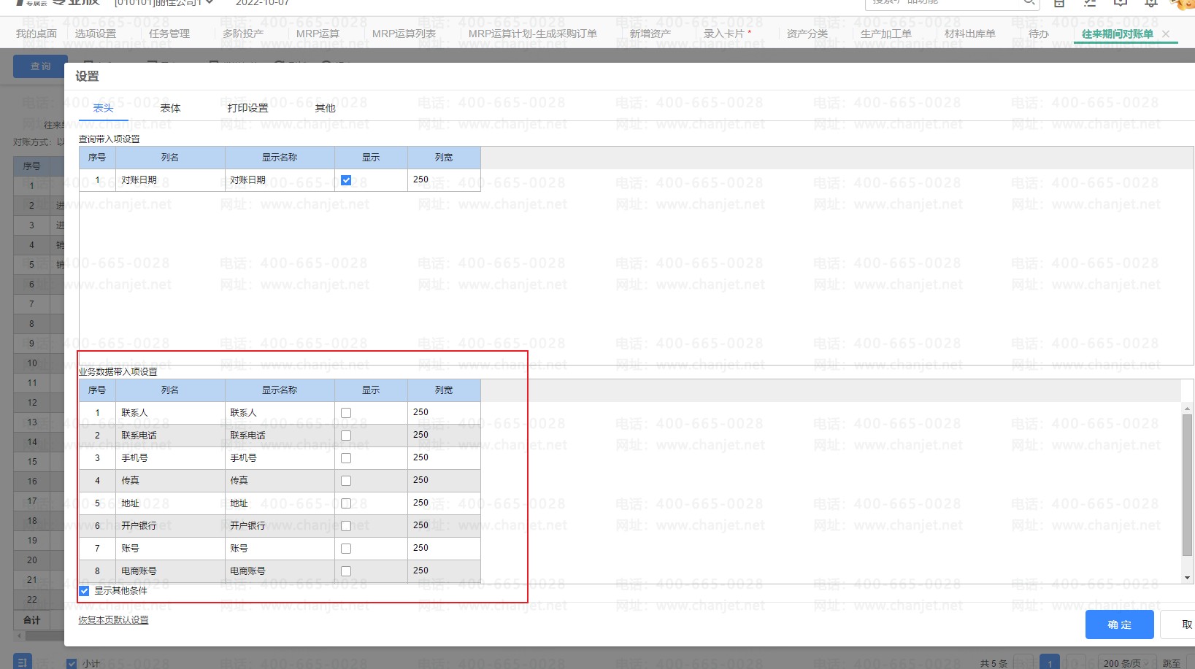Switch to the 多阶投产 tab

pyautogui.click(x=243, y=34)
